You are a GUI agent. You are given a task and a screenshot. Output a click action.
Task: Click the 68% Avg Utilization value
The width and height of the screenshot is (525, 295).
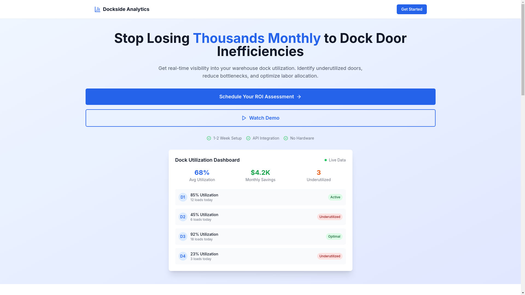click(202, 173)
